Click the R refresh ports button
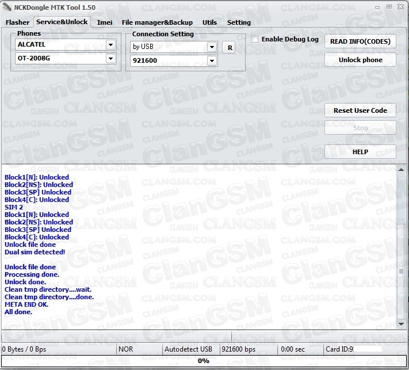This screenshot has width=409, height=370. [x=228, y=48]
